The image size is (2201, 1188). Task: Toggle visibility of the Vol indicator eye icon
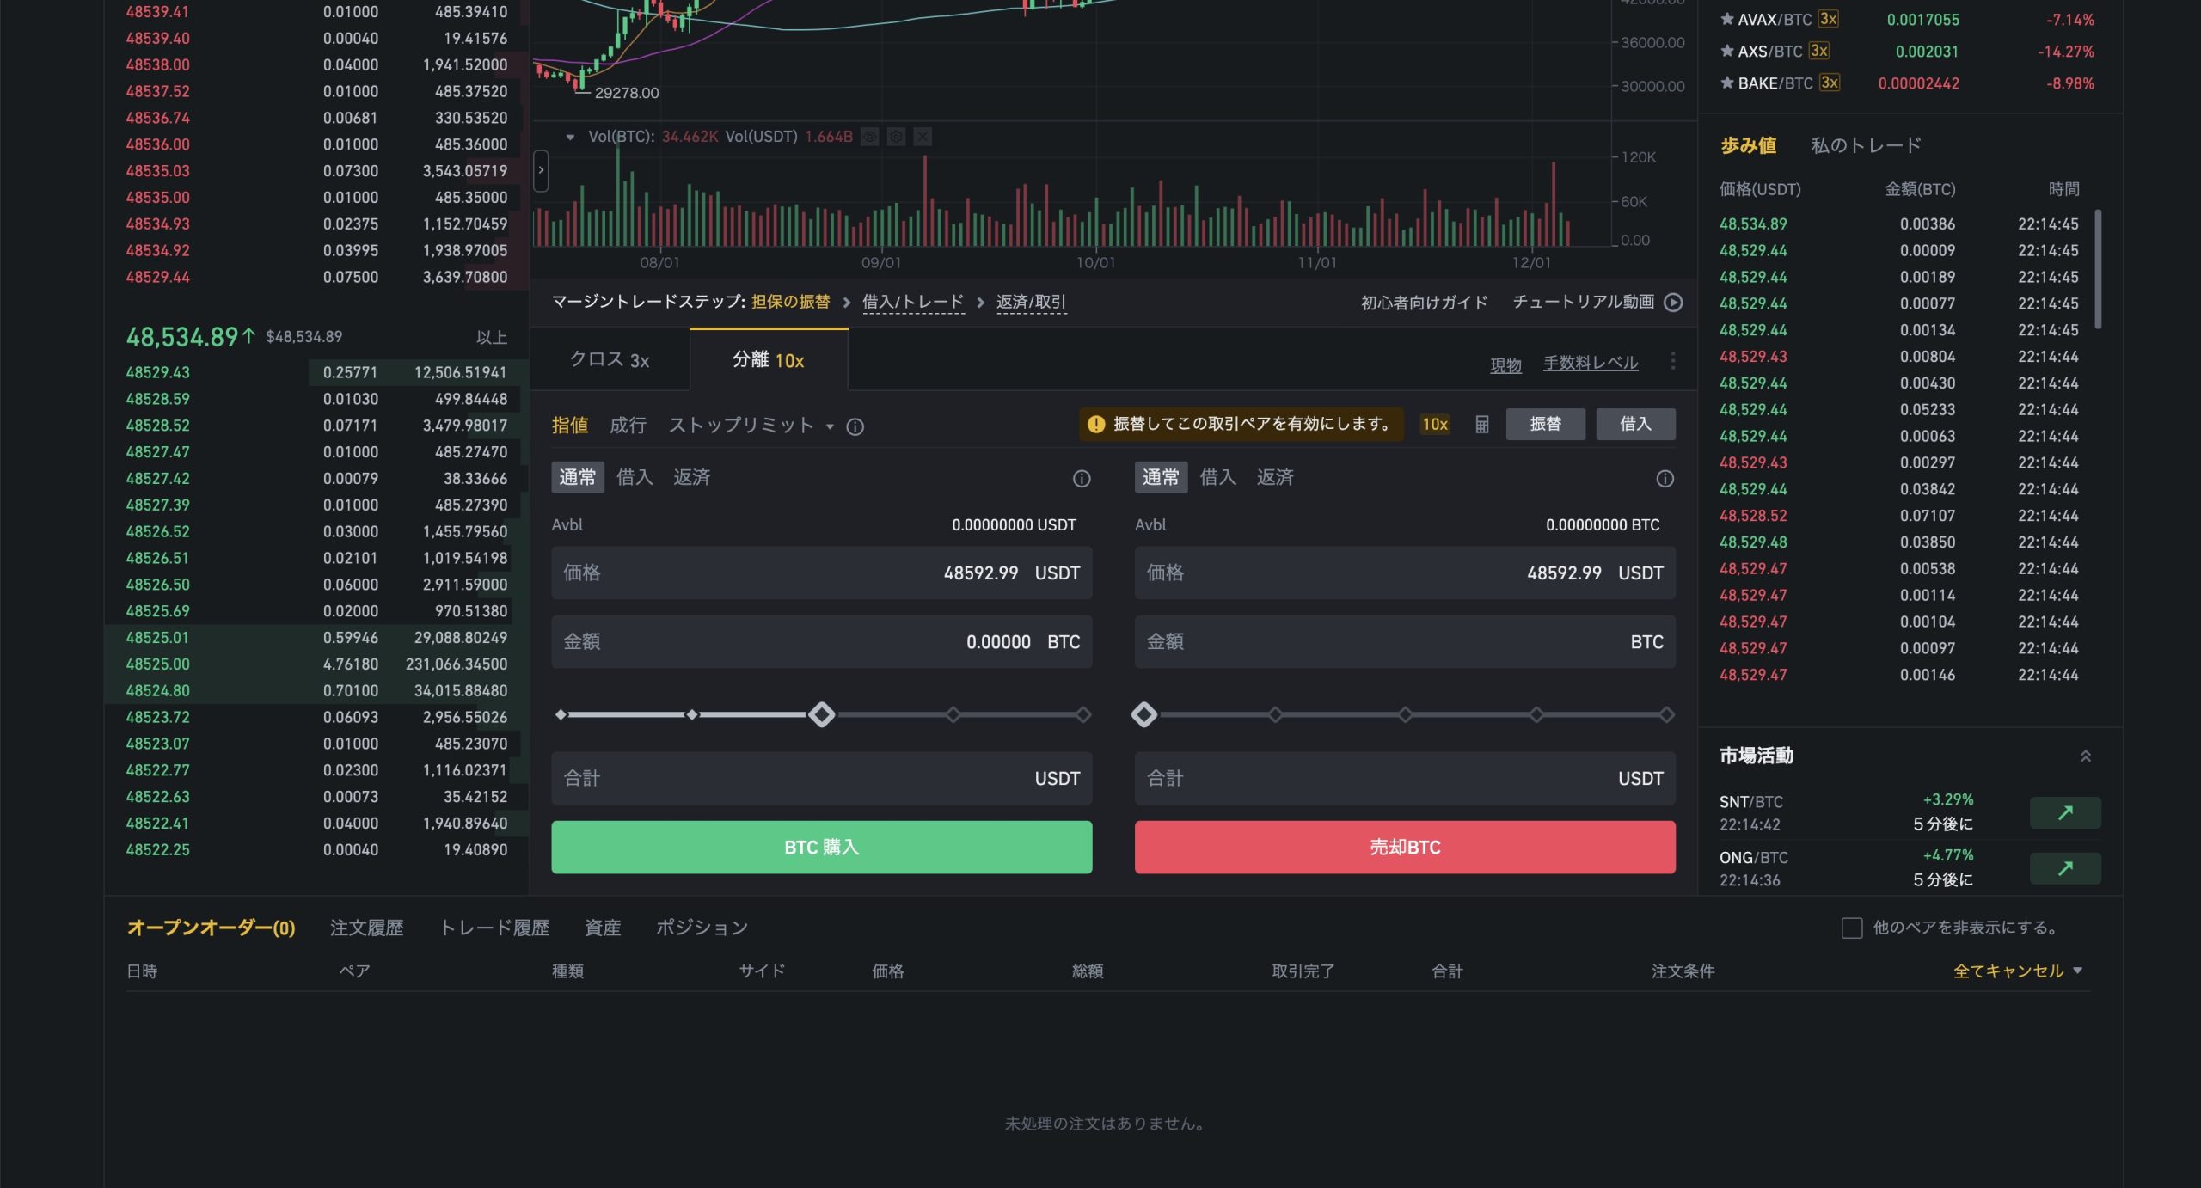click(868, 137)
